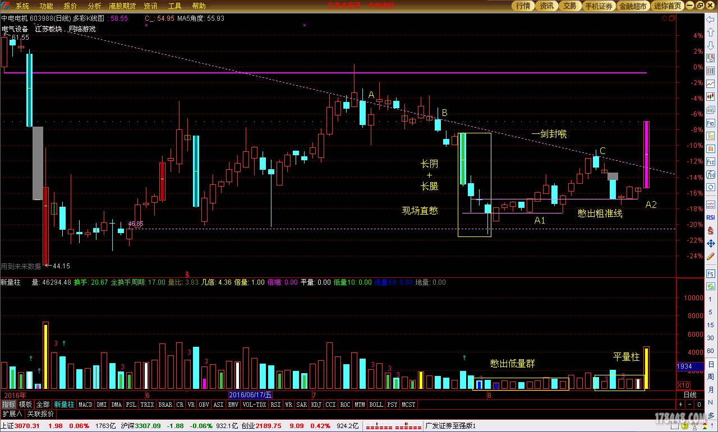The width and height of the screenshot is (718, 432).
Task: Switch to 30-minute period
Action: (711, 338)
